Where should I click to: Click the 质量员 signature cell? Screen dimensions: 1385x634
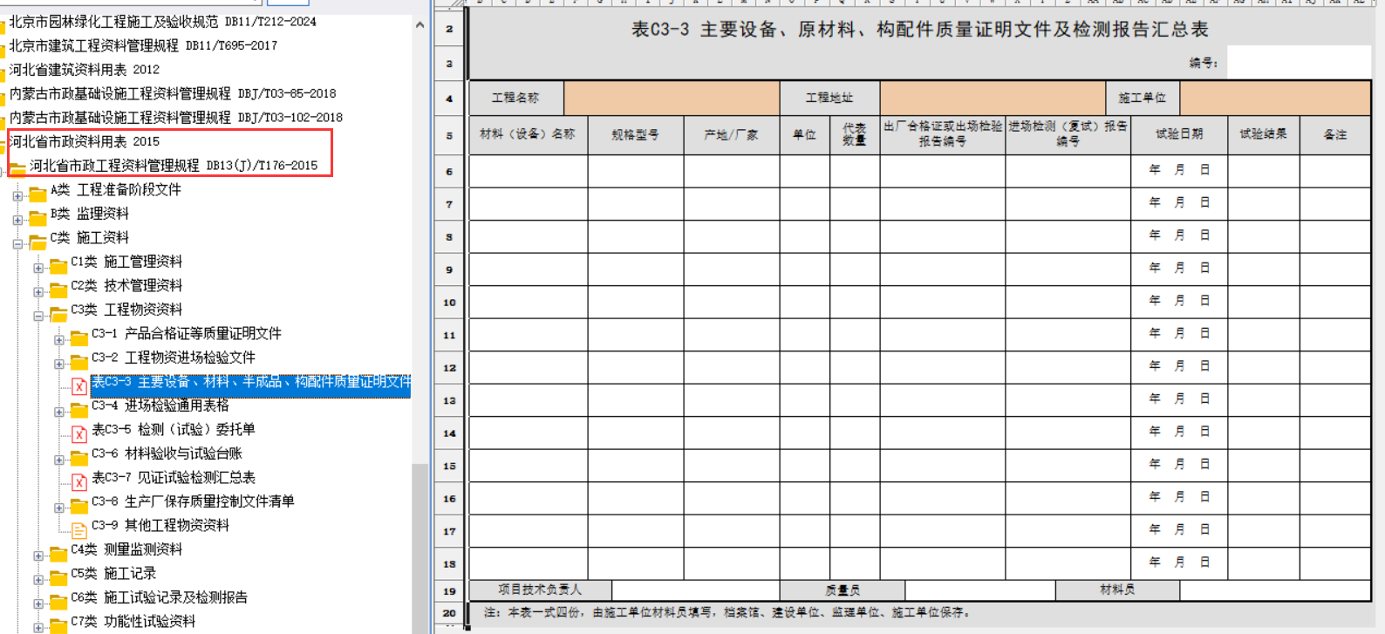[979, 590]
